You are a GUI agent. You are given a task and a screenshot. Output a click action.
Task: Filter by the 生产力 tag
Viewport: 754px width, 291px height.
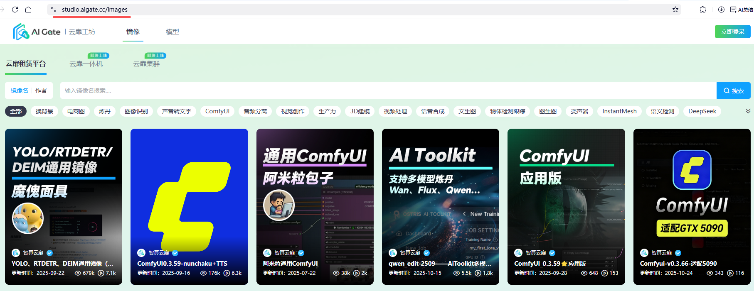(327, 111)
